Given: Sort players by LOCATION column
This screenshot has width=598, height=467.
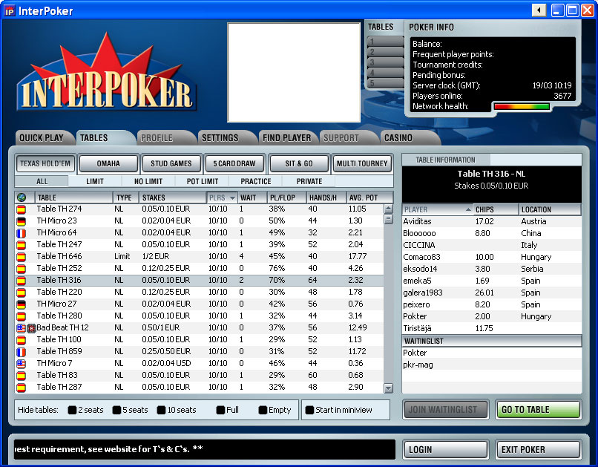Looking at the screenshot, I should (550, 209).
